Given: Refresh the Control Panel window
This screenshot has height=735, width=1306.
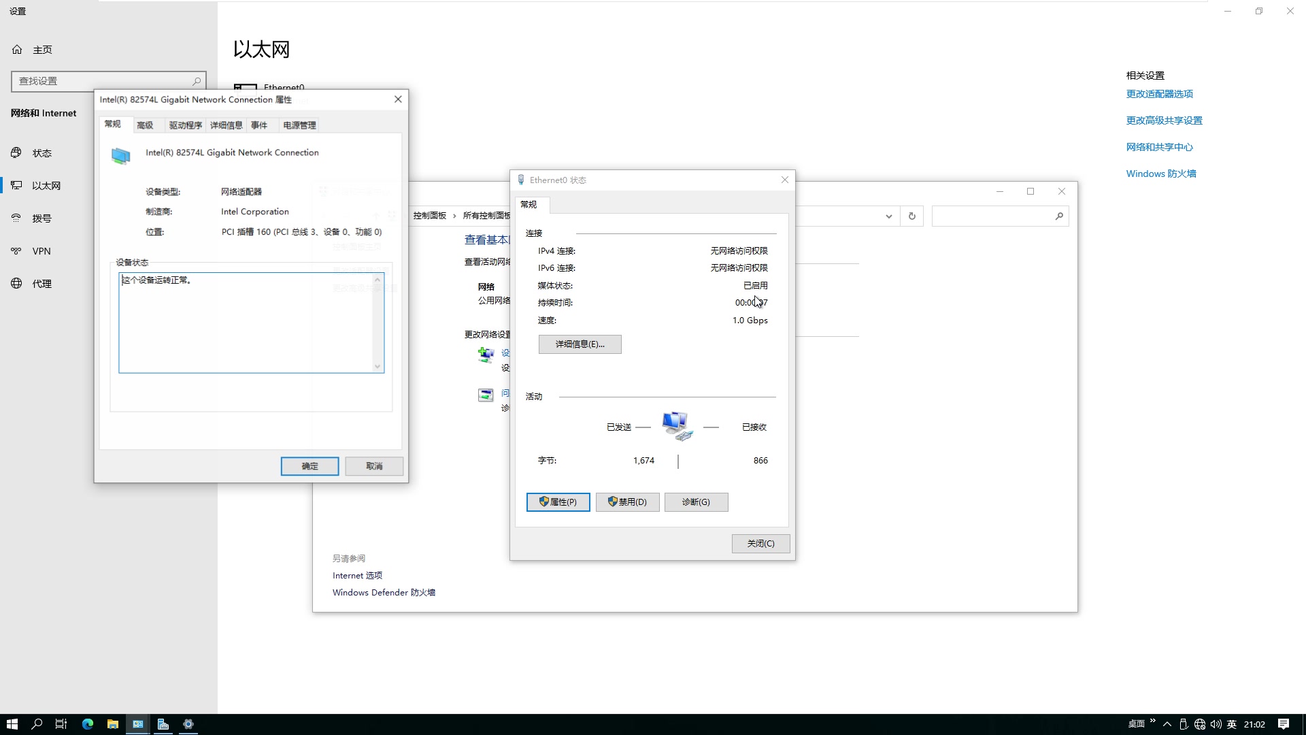Looking at the screenshot, I should [x=911, y=216].
